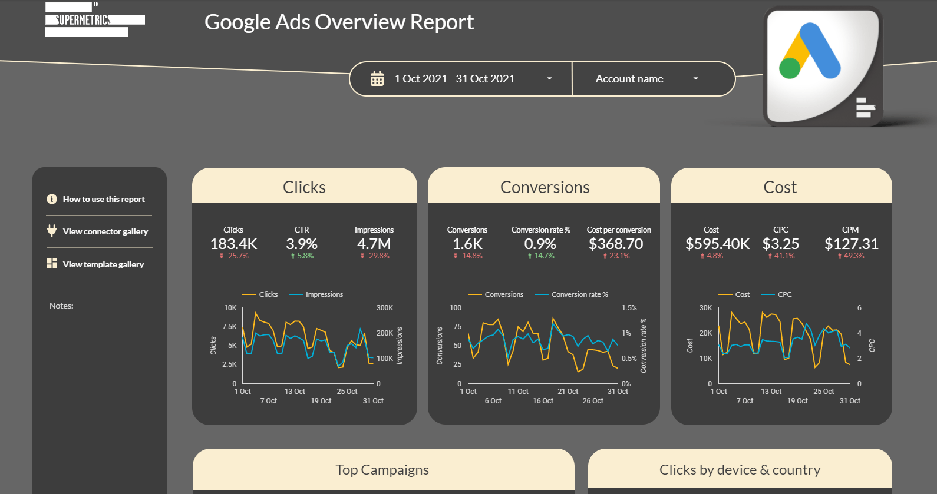Image resolution: width=937 pixels, height=494 pixels.
Task: Click the 13 Oct label on Clicks chart
Action: pos(295,392)
